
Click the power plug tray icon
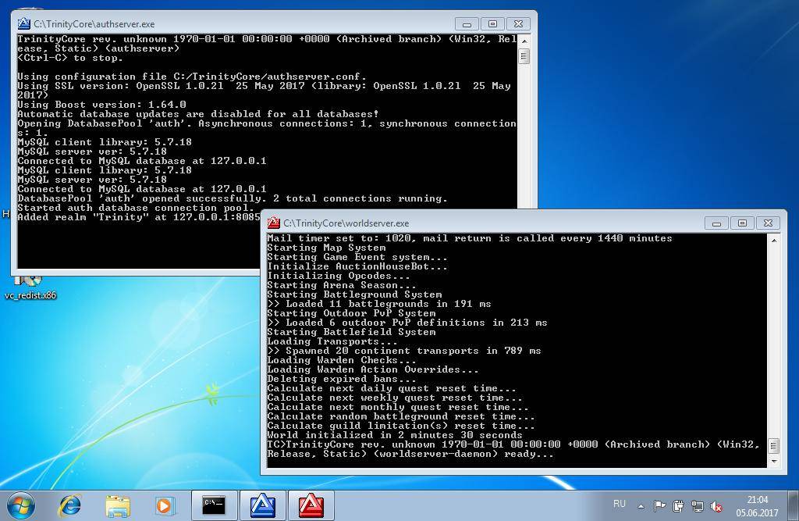tap(678, 505)
